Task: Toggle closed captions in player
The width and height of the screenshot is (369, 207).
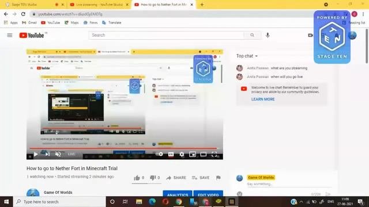Action: tap(171, 154)
